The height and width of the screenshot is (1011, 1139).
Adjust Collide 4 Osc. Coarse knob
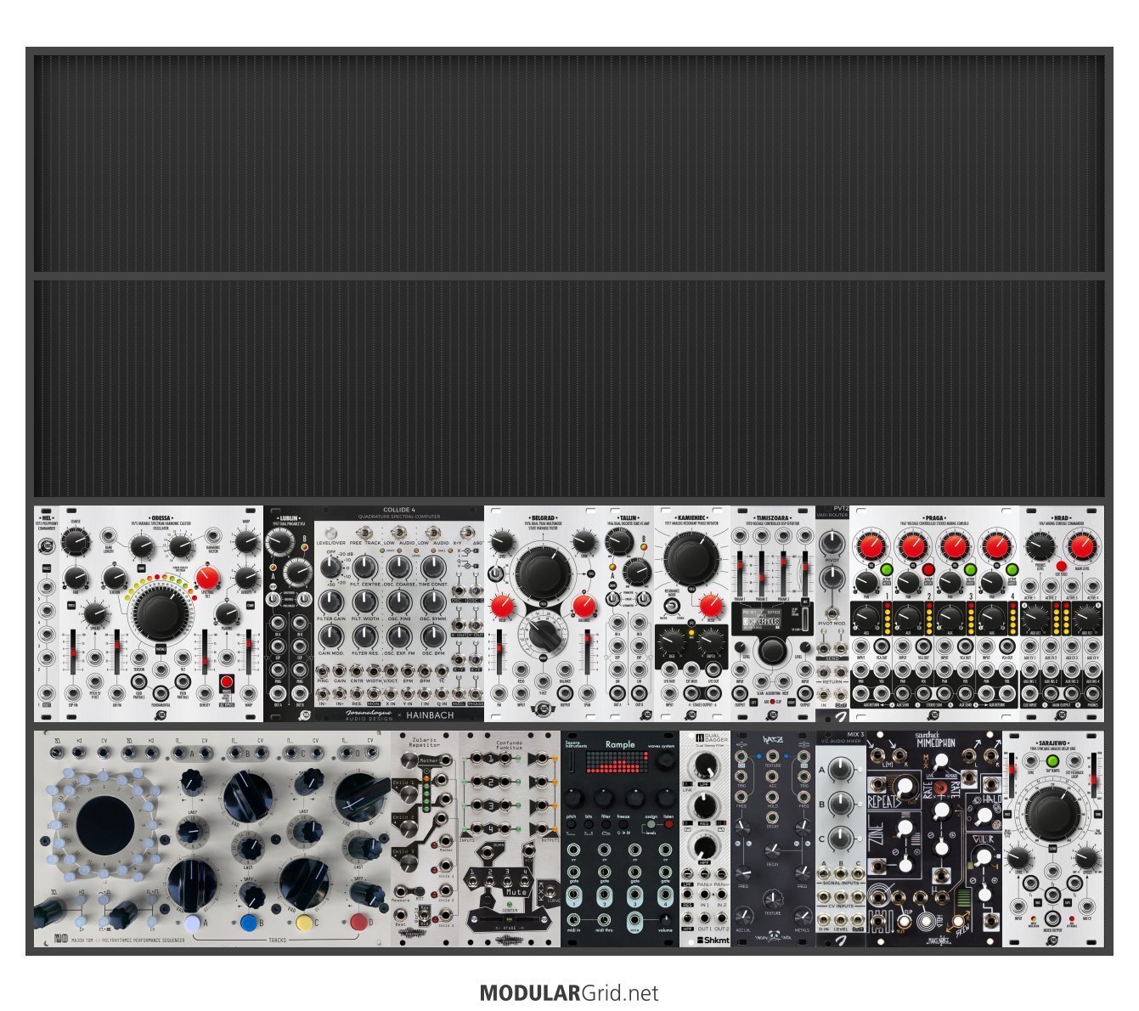399,567
